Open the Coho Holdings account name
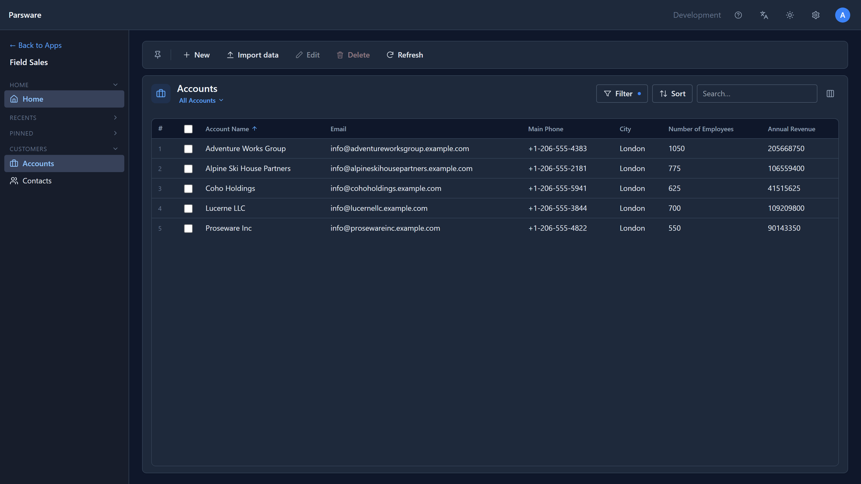 coord(230,188)
